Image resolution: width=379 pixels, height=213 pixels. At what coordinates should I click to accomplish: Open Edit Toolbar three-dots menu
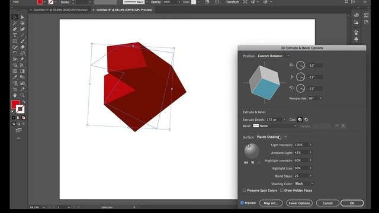[18, 138]
